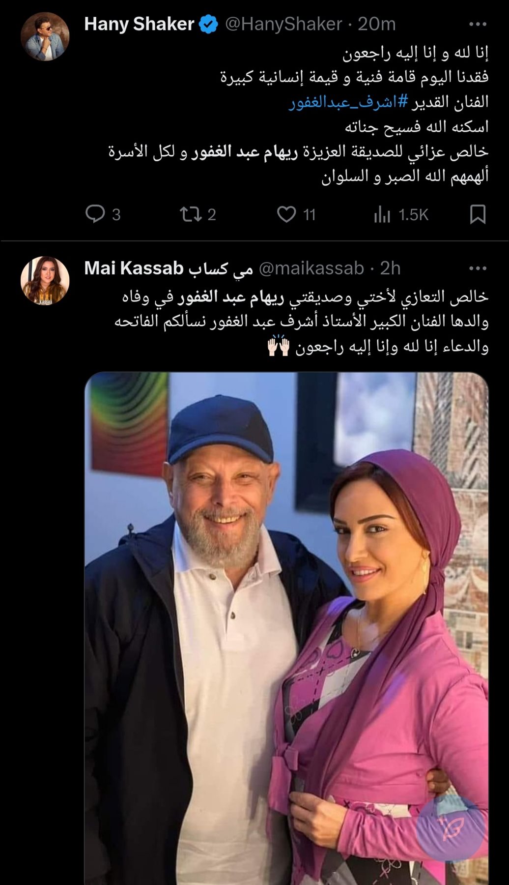509x885 pixels.
Task: Open the @maikassab handle
Action: coord(311,268)
